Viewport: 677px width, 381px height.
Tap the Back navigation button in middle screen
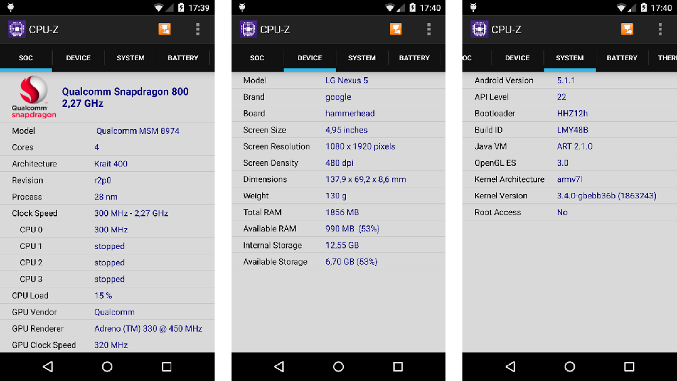pos(280,367)
